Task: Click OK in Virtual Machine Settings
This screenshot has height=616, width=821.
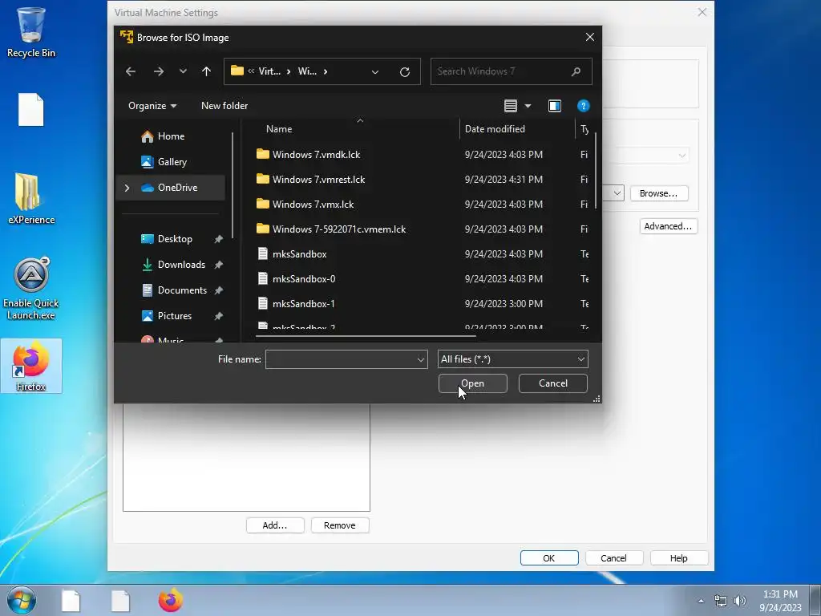Action: click(x=549, y=558)
